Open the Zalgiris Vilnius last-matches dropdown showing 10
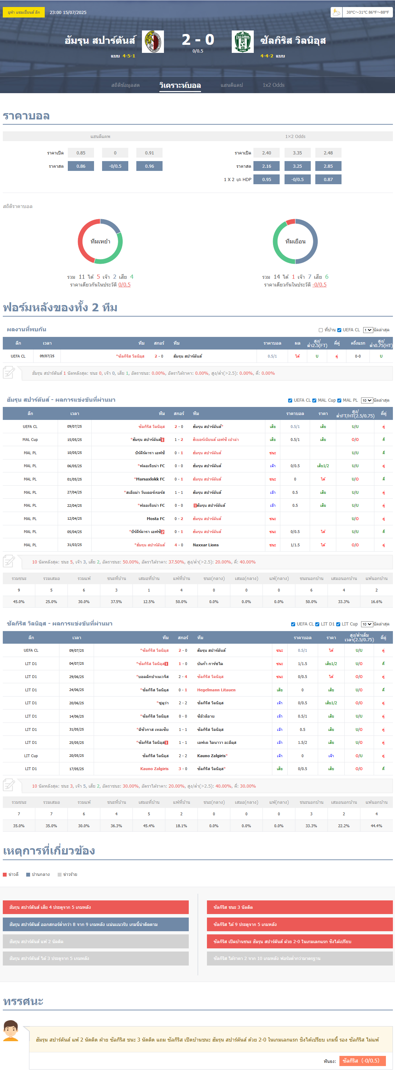Viewport: 395px width, 1072px height. click(x=367, y=624)
